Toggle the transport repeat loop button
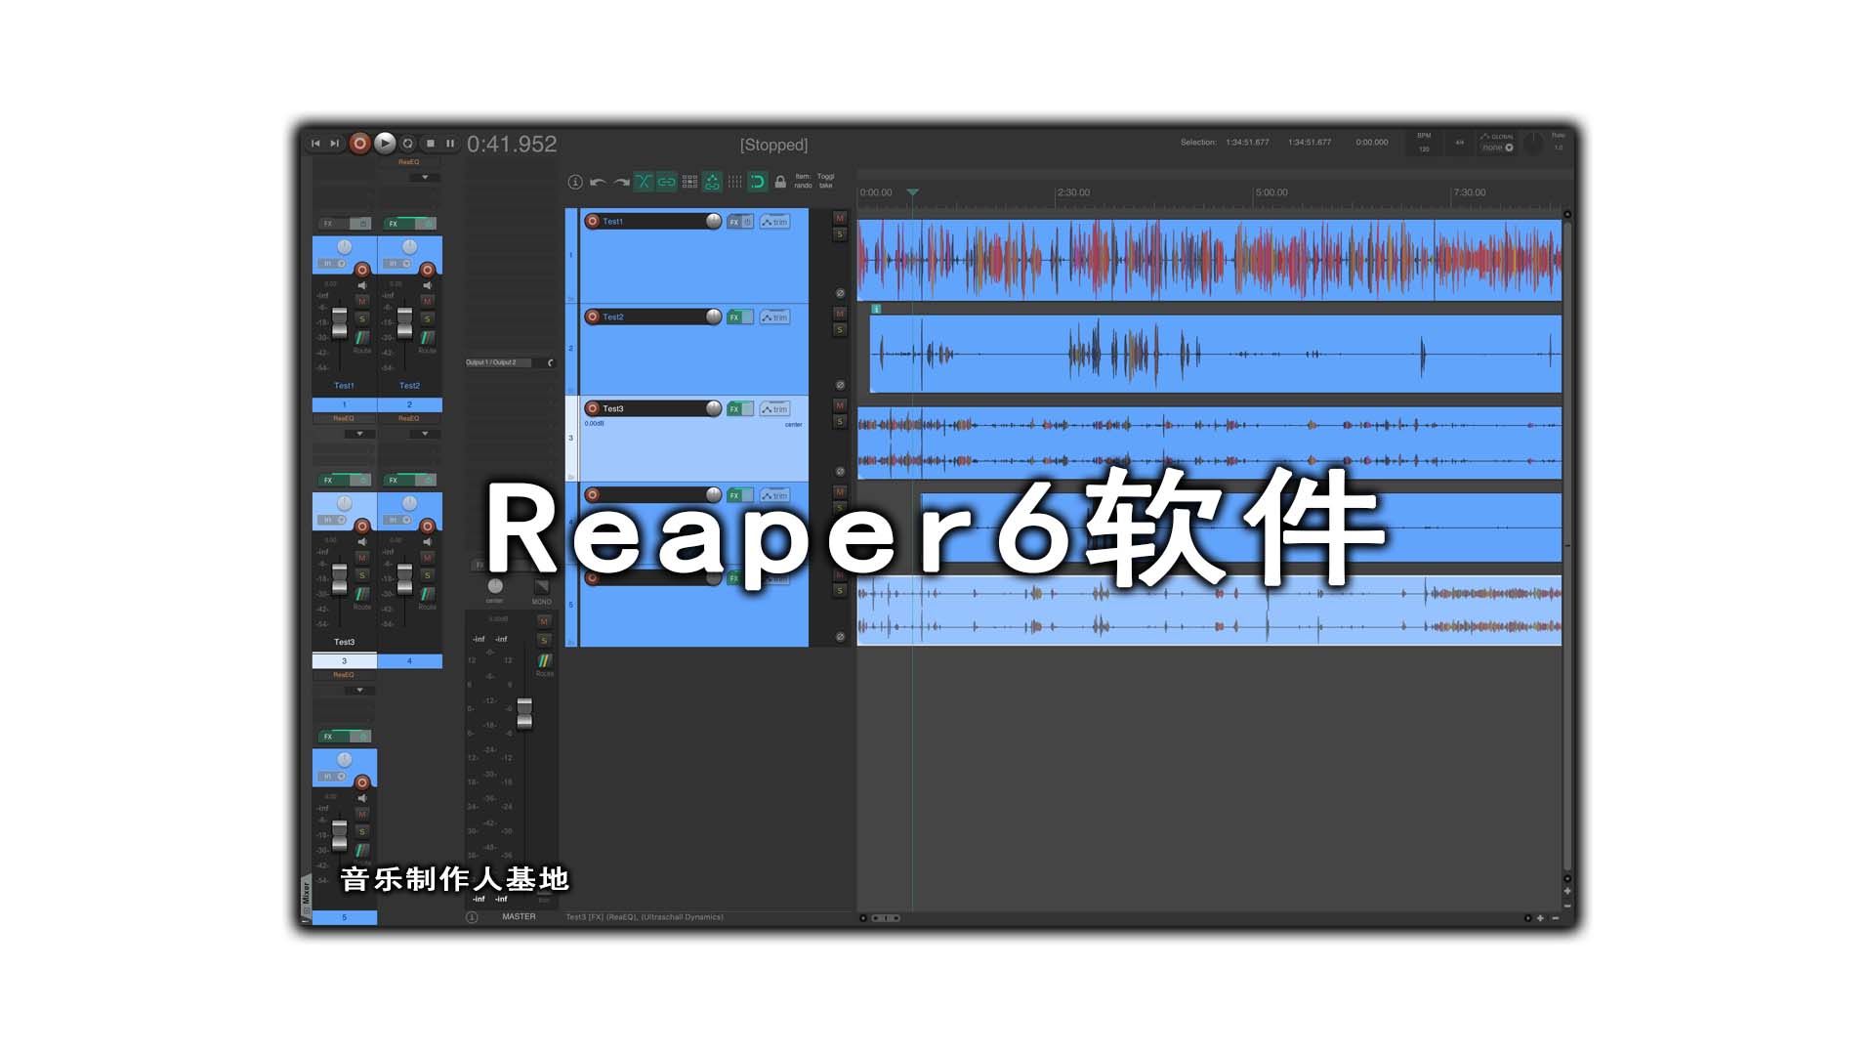The image size is (1875, 1055). click(x=408, y=144)
